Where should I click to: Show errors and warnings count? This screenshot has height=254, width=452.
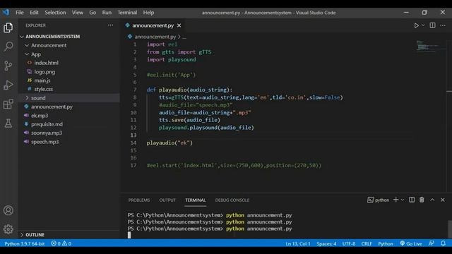point(61,243)
